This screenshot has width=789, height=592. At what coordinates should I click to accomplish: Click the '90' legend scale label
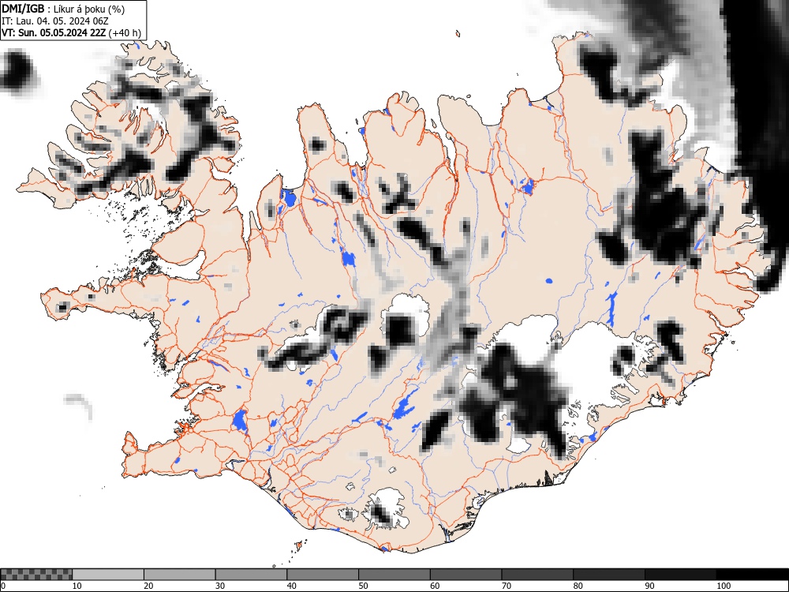click(x=649, y=586)
